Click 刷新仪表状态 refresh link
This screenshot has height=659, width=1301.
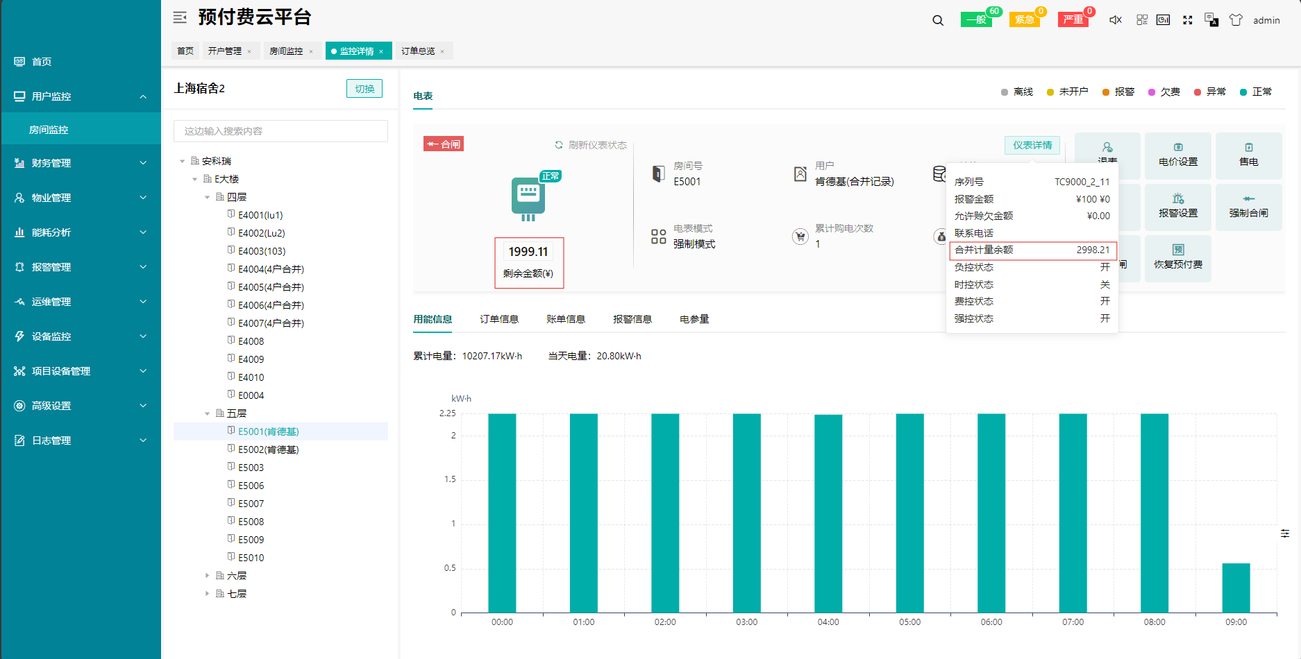[x=591, y=145]
